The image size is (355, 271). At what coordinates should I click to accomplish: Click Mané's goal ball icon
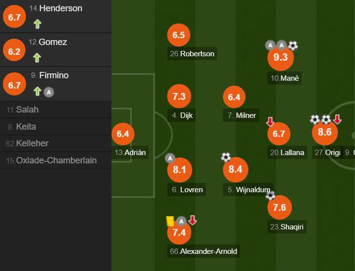coord(293,45)
